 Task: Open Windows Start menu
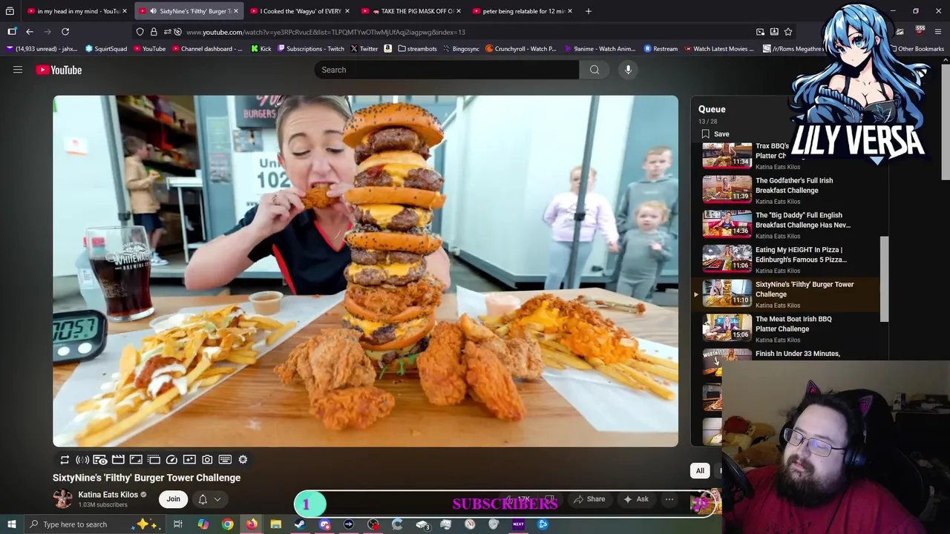coord(12,524)
